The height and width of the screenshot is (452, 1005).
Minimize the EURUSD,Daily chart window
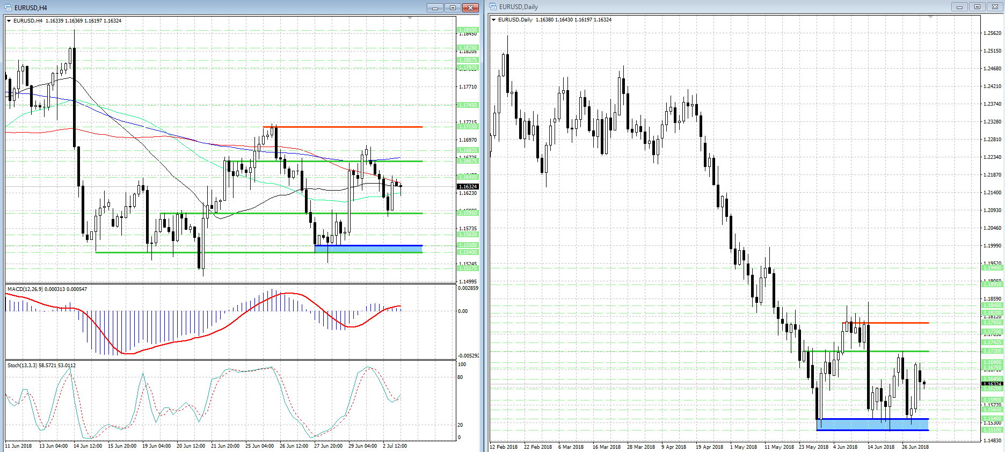coord(959,7)
